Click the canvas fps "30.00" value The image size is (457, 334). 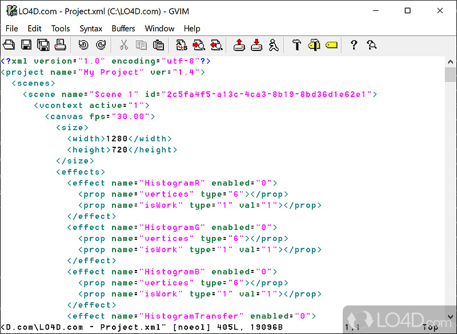(131, 116)
